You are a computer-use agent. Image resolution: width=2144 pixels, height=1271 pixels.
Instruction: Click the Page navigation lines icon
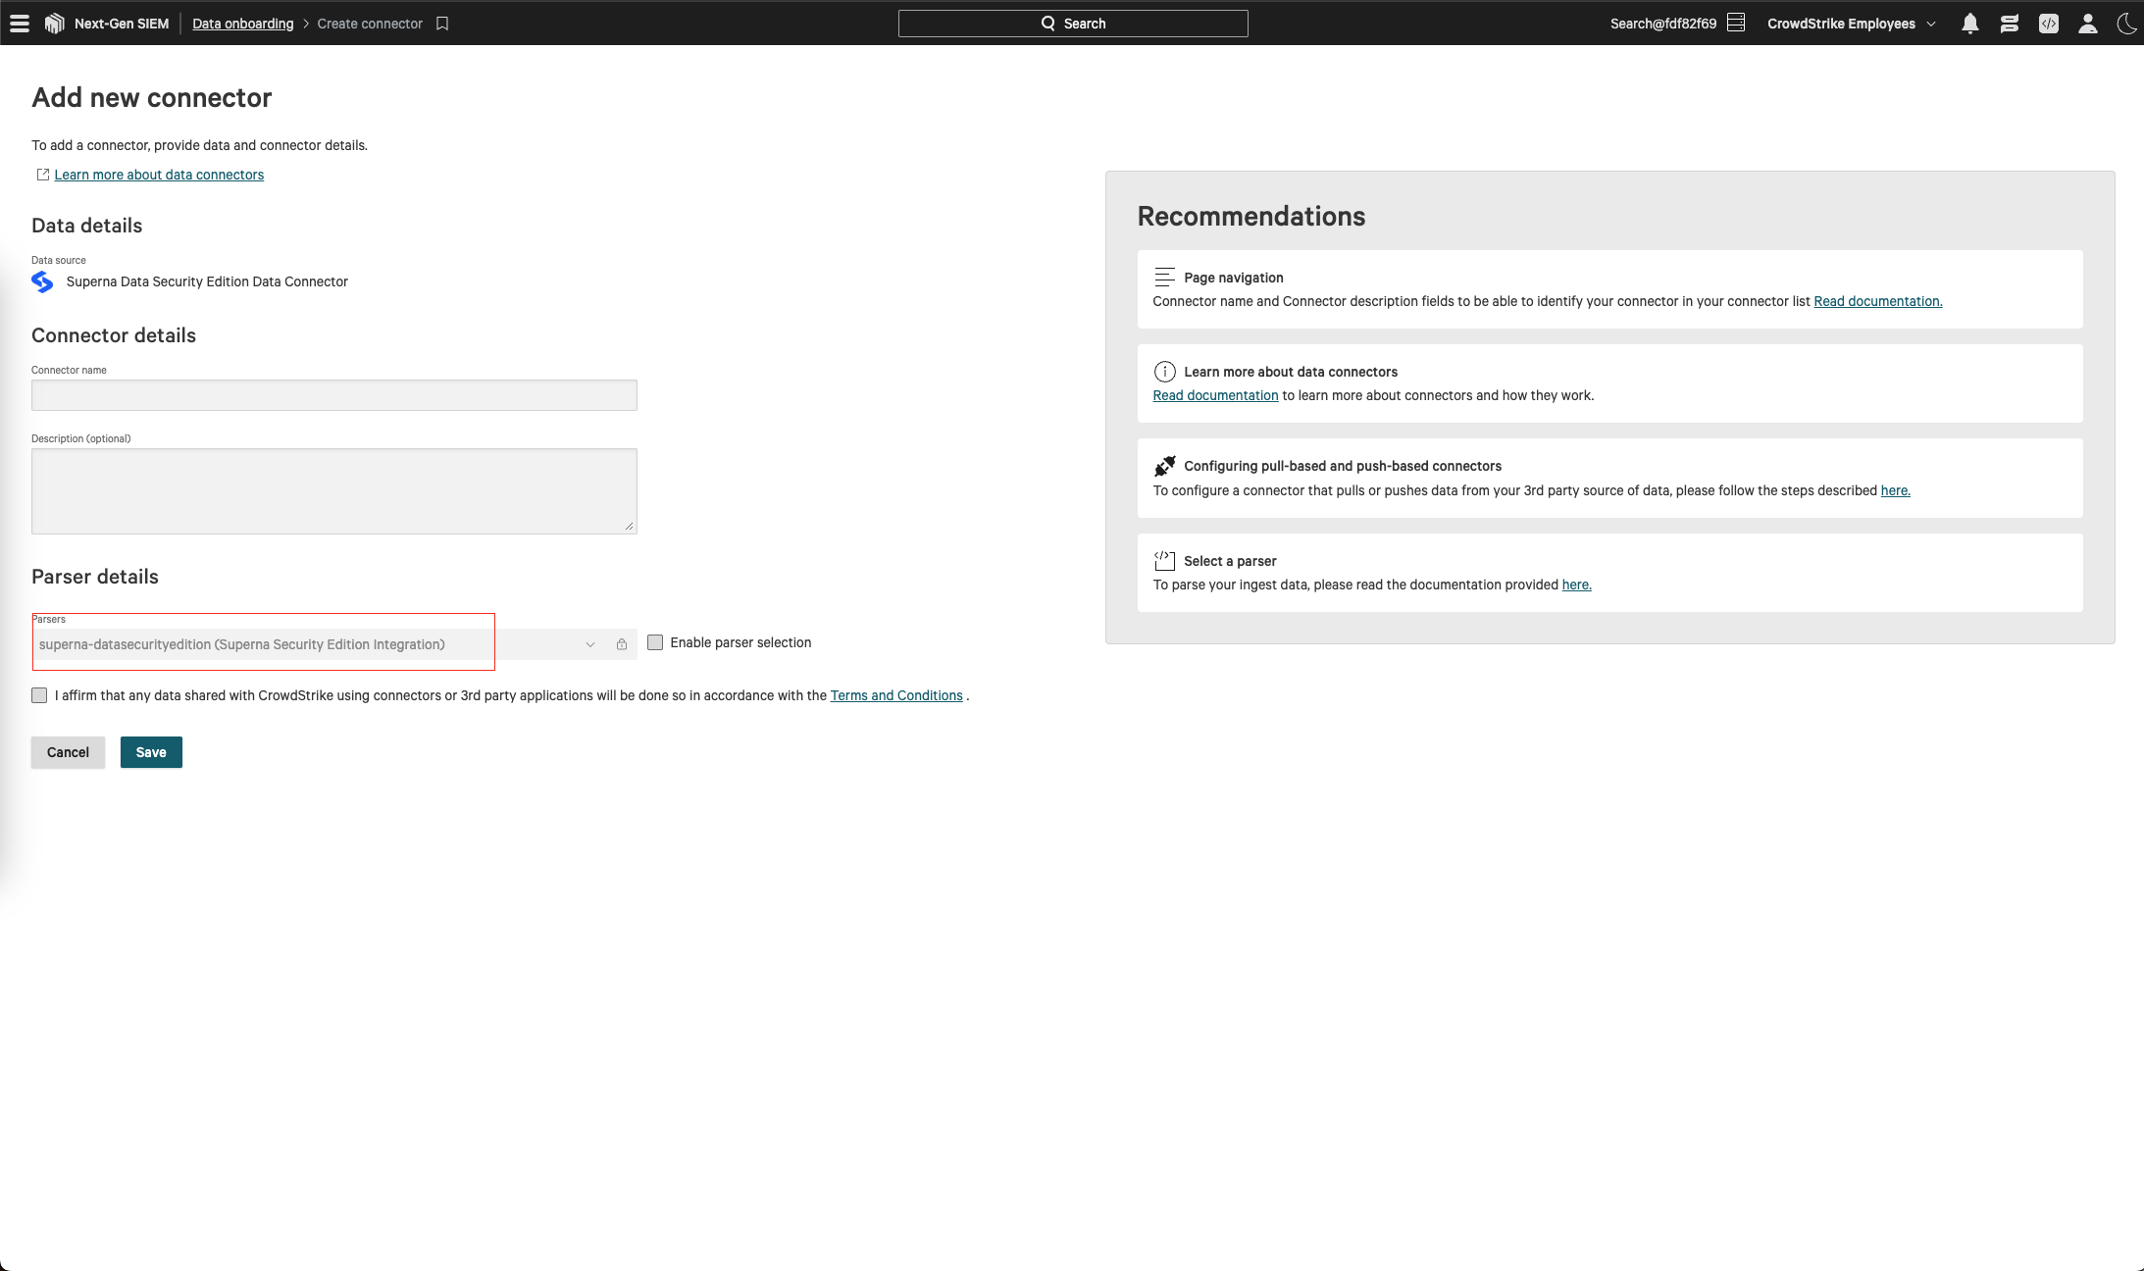click(x=1164, y=277)
